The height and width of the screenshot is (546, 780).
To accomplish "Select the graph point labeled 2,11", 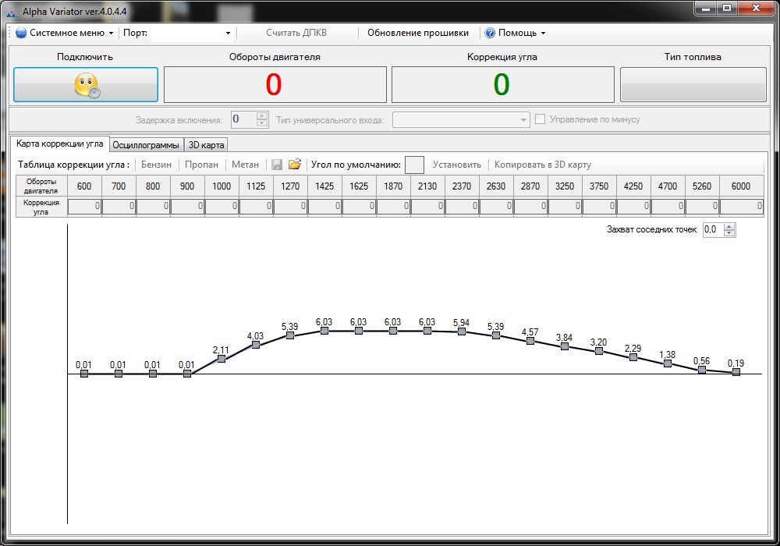I will 222,359.
